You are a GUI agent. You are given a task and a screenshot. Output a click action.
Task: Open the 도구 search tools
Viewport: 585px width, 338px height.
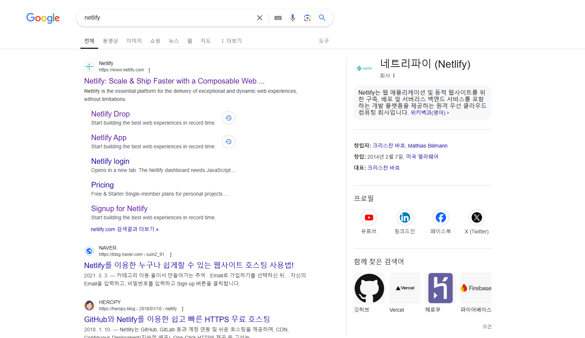pos(324,41)
